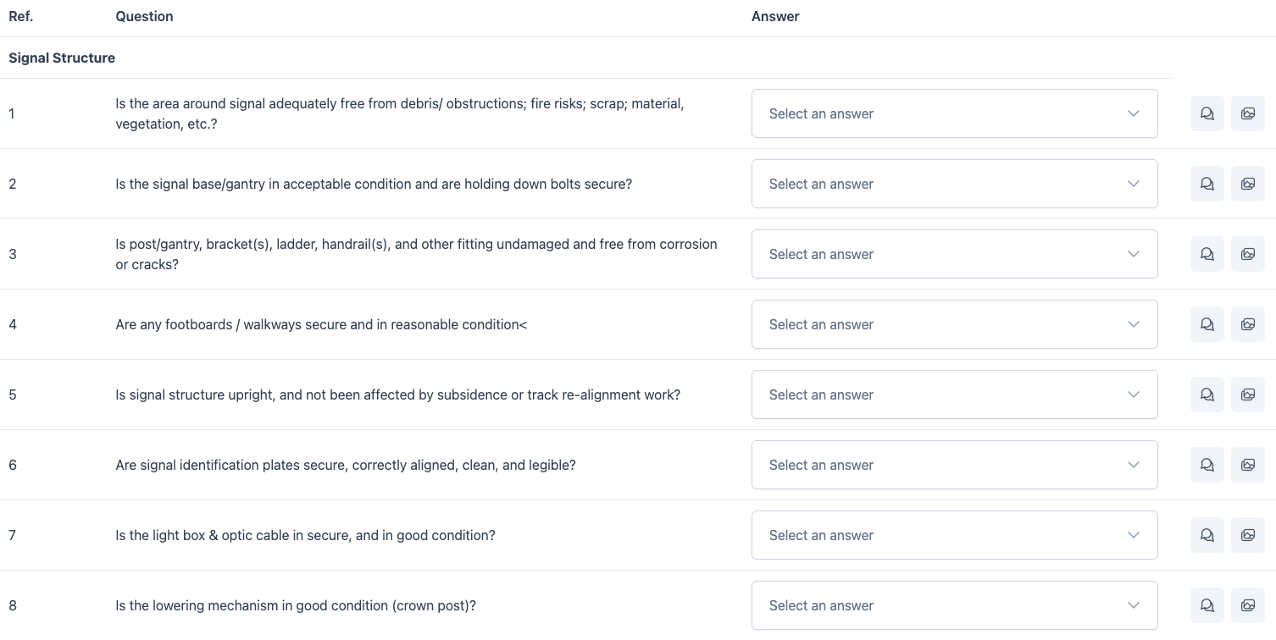1276x640 pixels.
Task: Attach photo to question 2 row
Action: tap(1247, 184)
